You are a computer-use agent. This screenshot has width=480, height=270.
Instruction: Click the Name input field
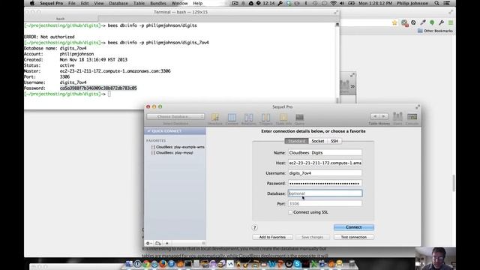pyautogui.click(x=325, y=152)
